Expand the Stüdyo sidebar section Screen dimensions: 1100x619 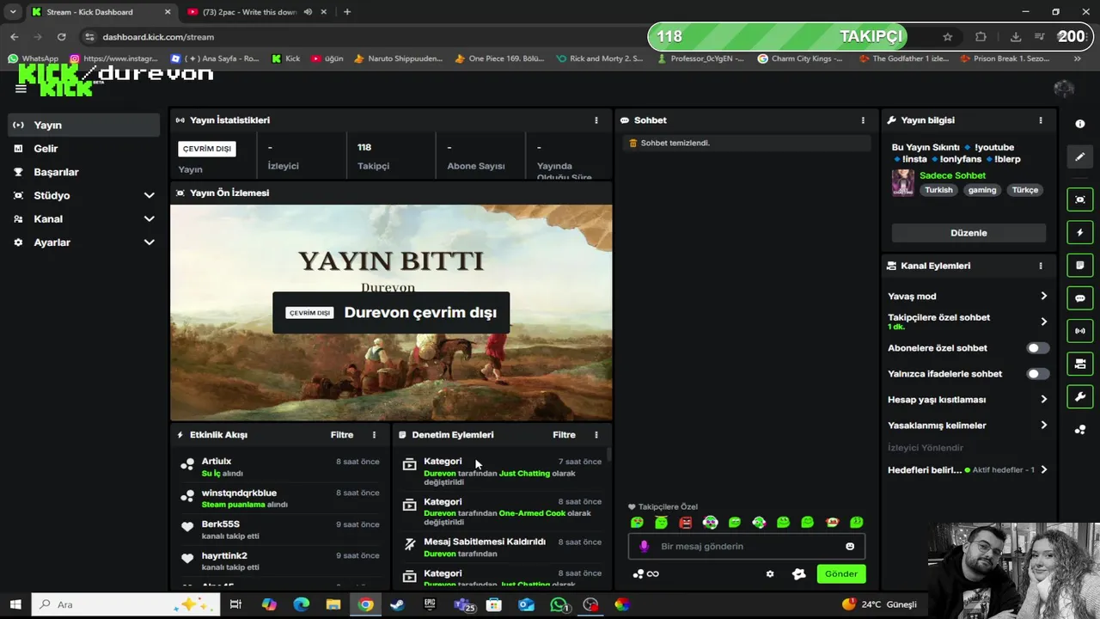point(83,195)
